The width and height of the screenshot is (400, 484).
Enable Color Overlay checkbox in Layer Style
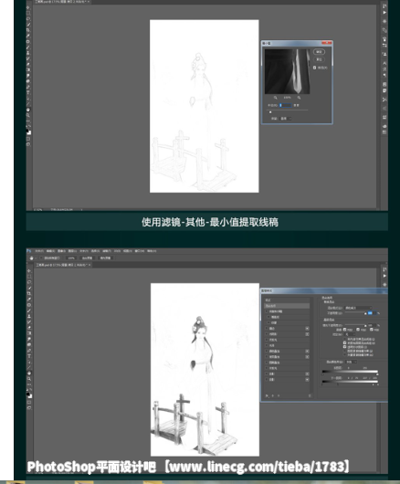[x=267, y=351]
